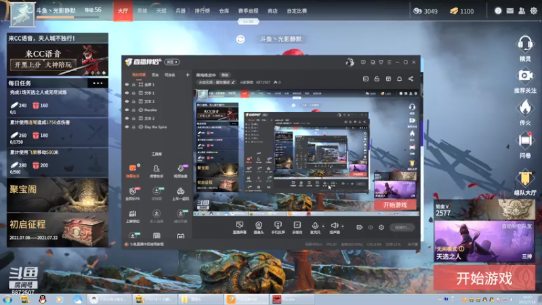Select the 天选之人 三排 mode card
The image size is (542, 305).
click(x=484, y=241)
